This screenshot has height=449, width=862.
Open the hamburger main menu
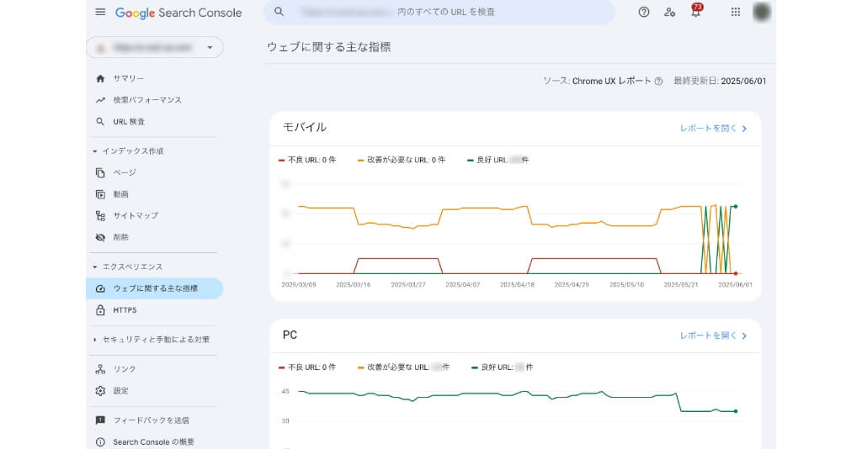(x=100, y=12)
